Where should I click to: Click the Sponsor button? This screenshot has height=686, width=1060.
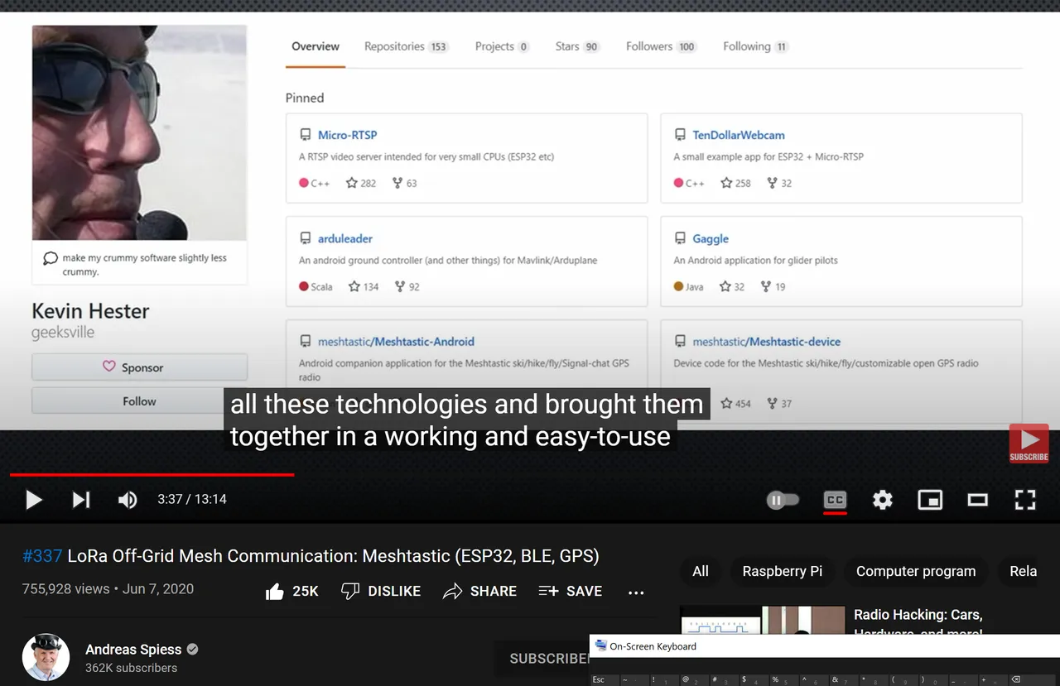pos(139,367)
